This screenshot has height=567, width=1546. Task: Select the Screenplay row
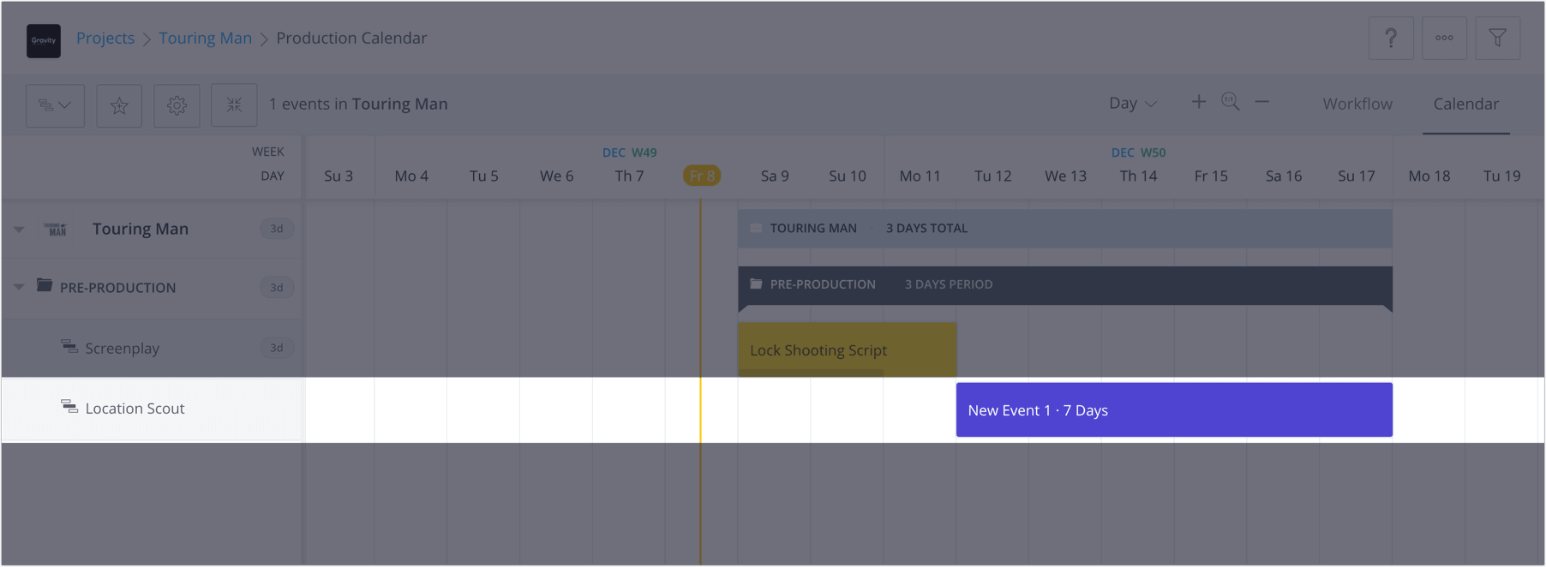tap(152, 348)
